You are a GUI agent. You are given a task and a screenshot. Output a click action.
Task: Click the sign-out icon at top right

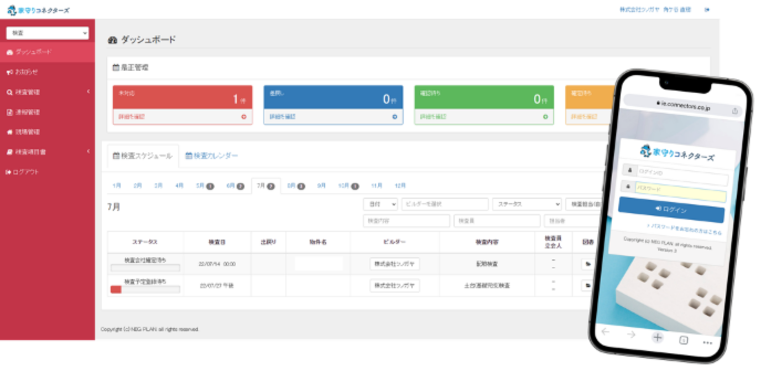tap(707, 10)
